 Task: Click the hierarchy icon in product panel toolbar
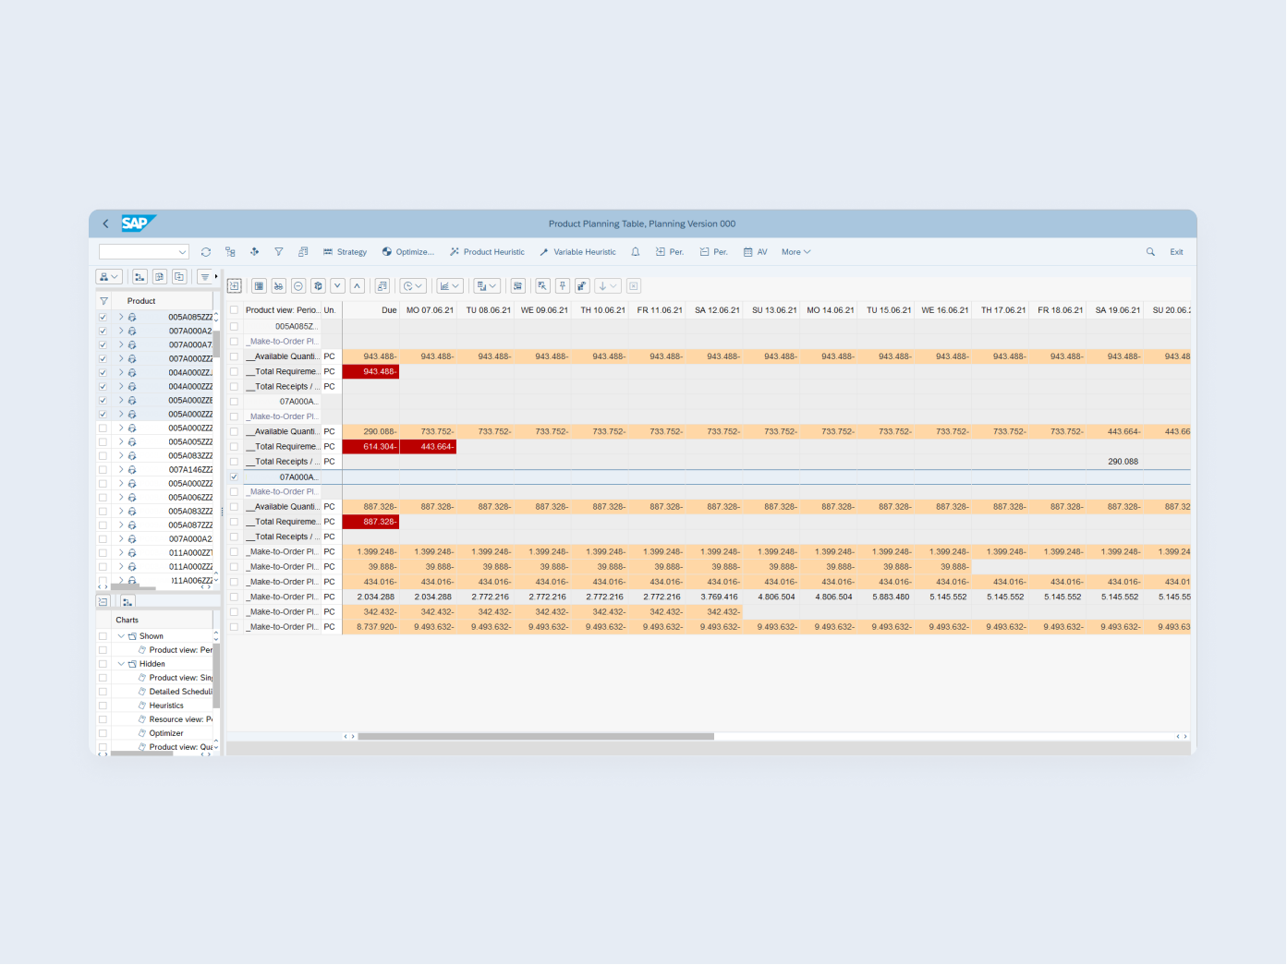click(x=140, y=277)
